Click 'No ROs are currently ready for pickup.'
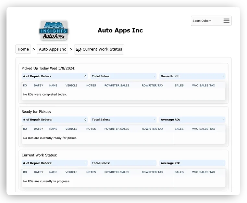 [50, 138]
